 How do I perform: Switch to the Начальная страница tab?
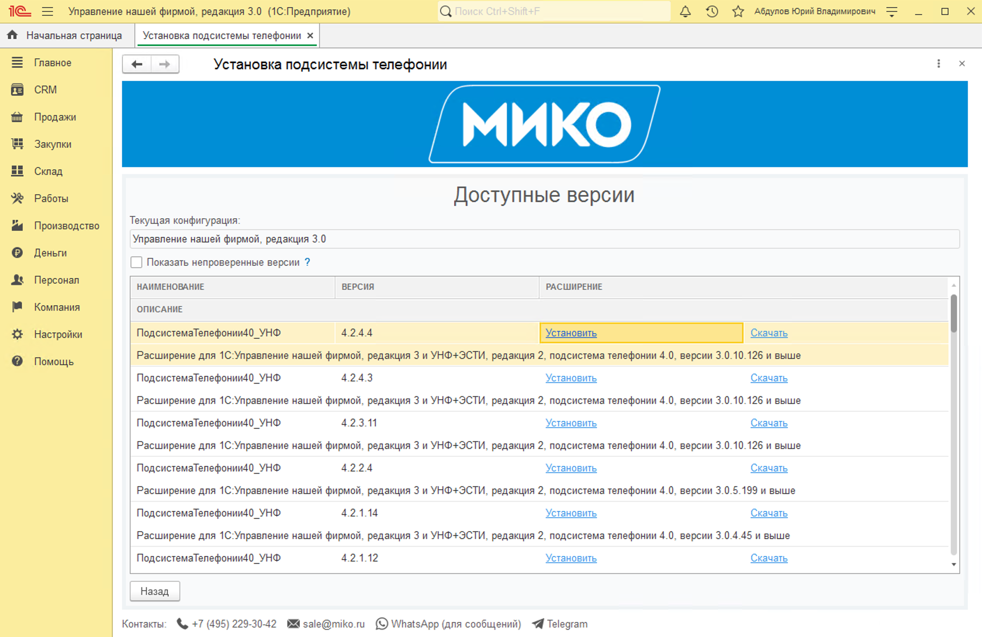pyautogui.click(x=74, y=35)
